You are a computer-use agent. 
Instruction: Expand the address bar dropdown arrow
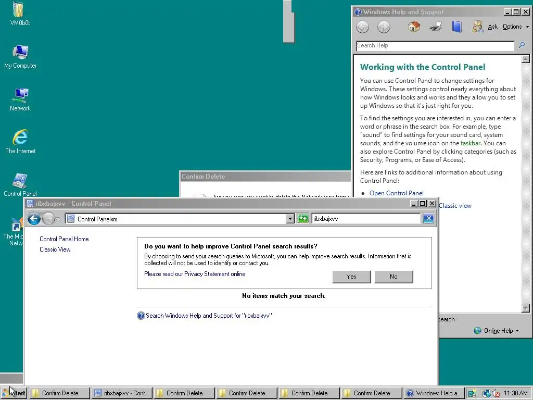click(x=290, y=219)
